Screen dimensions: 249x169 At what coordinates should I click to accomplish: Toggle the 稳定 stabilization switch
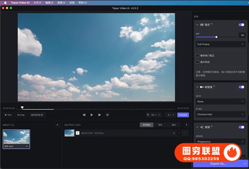(241, 25)
